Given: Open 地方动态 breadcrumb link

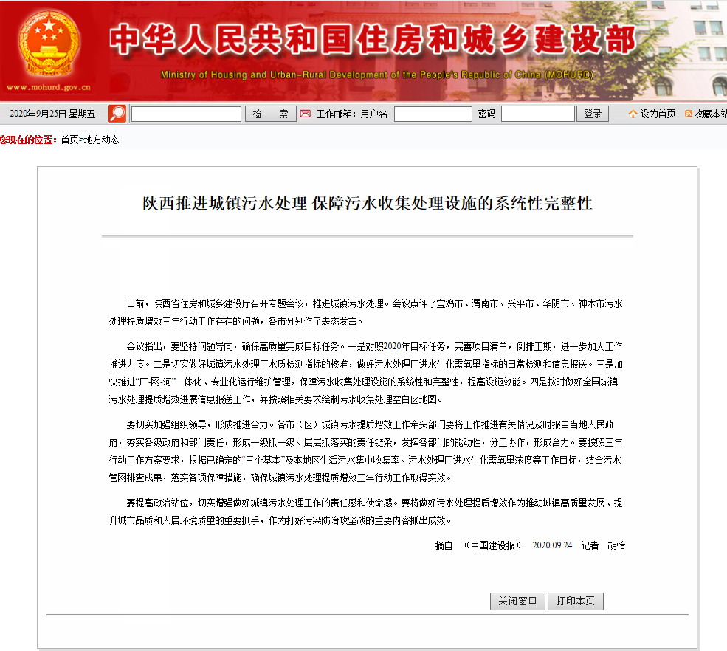Looking at the screenshot, I should point(102,139).
